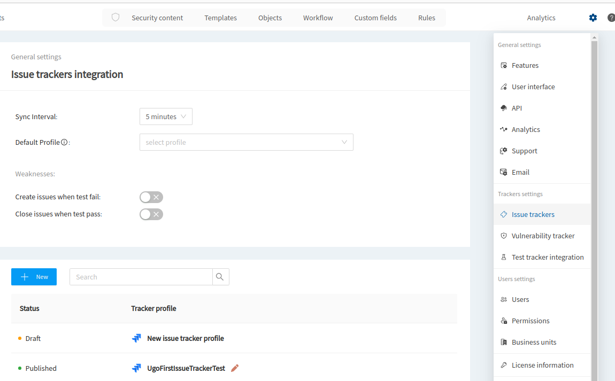This screenshot has height=381, width=615.
Task: Toggle Close issues when test pass
Action: pos(151,214)
